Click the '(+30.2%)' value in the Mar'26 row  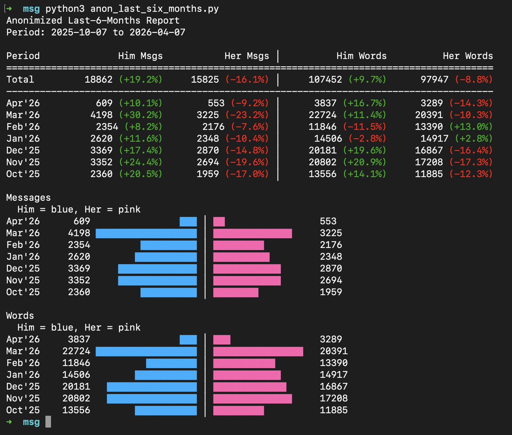tap(140, 115)
